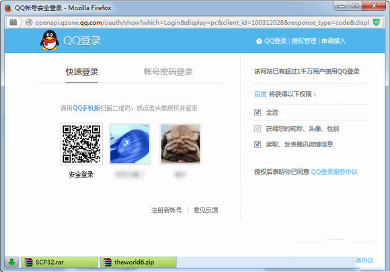Click the Firefox icon in title bar
The width and height of the screenshot is (390, 272).
pos(8,8)
